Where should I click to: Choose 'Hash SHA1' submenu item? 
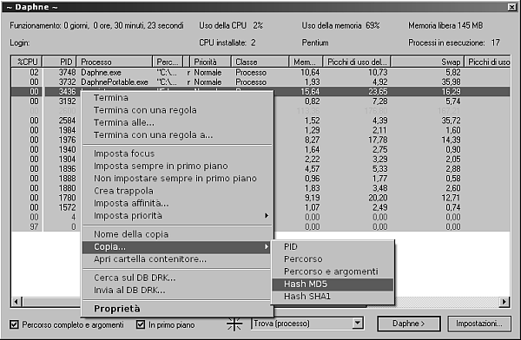[x=333, y=296]
